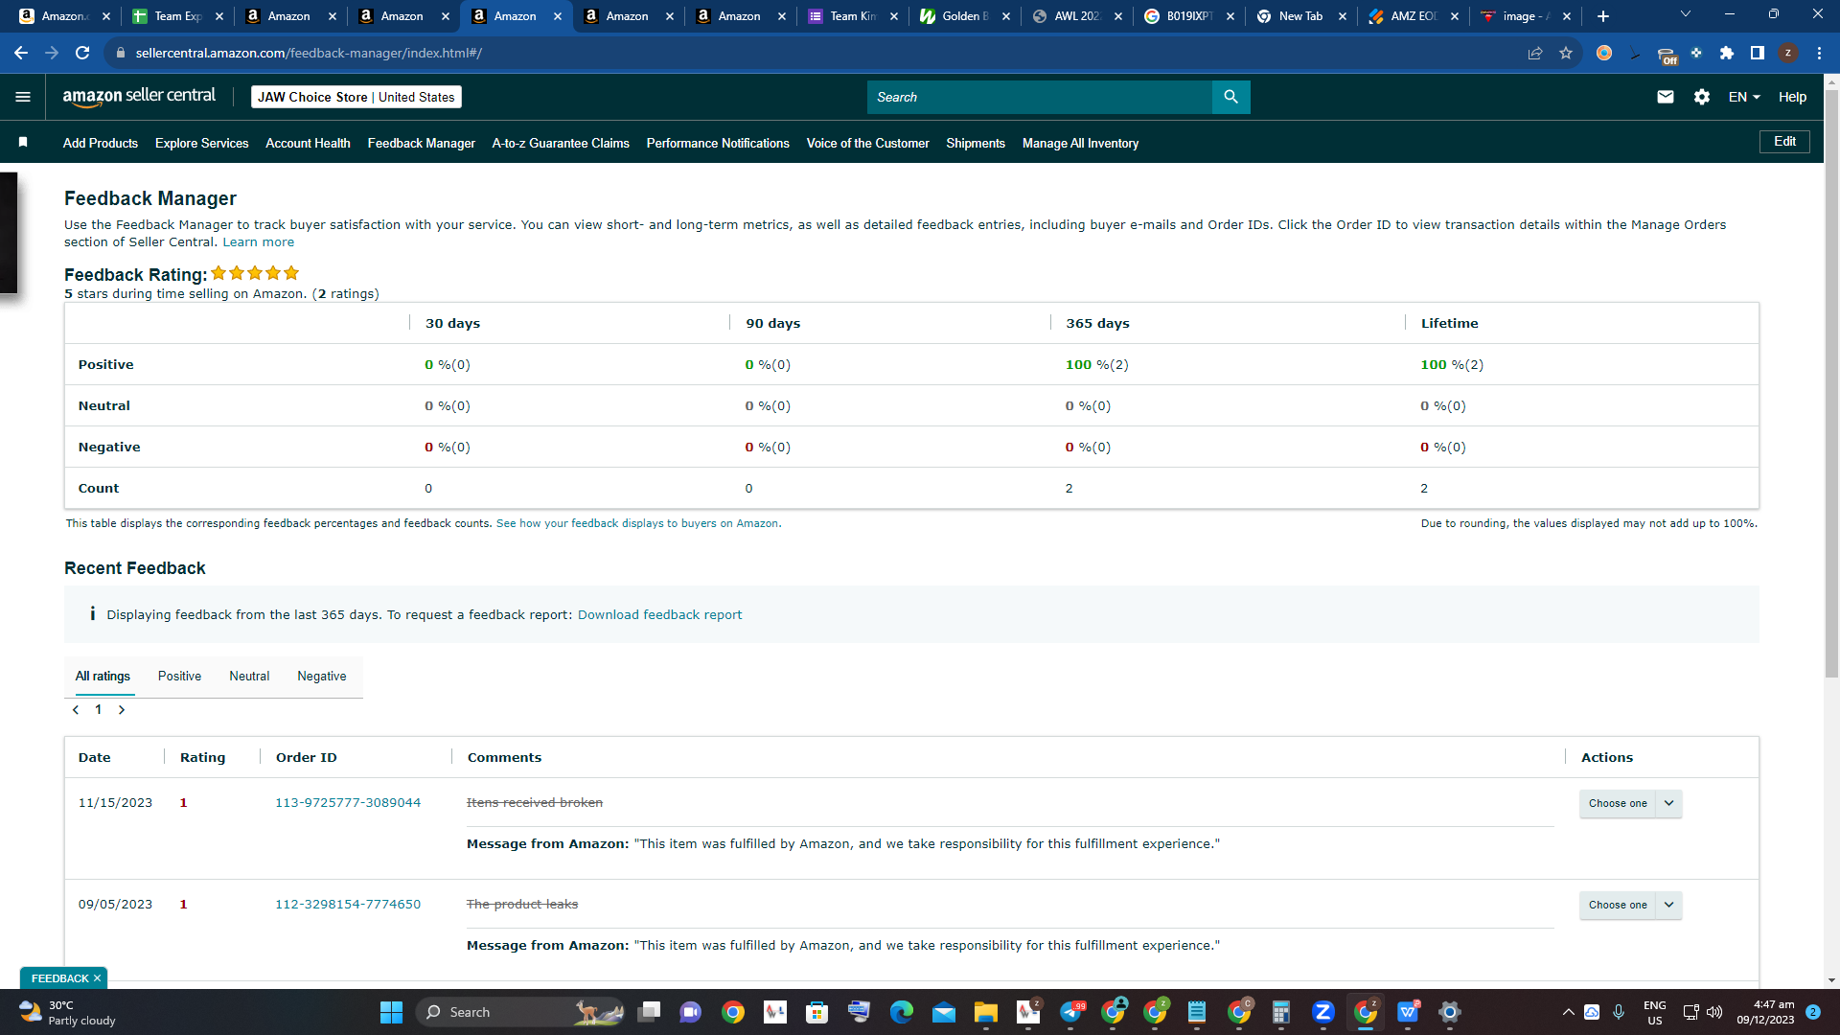Go to the previous feedback page arrow

pyautogui.click(x=76, y=710)
